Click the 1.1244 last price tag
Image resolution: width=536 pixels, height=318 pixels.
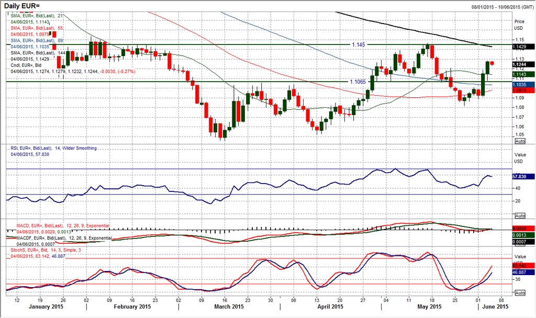coord(523,64)
